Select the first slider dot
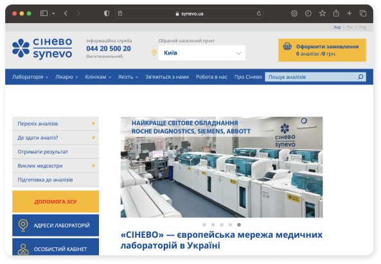 click(204, 225)
